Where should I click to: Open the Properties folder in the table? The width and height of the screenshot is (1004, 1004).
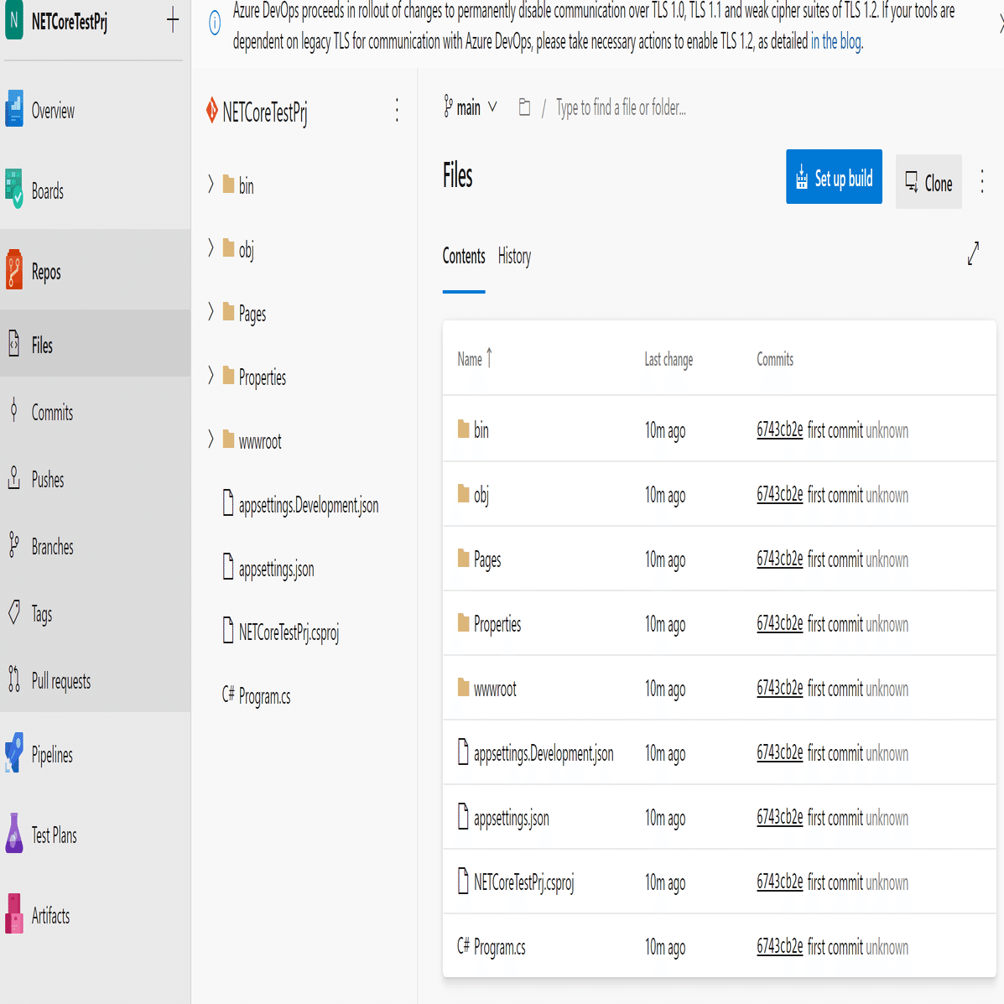pyautogui.click(x=497, y=624)
